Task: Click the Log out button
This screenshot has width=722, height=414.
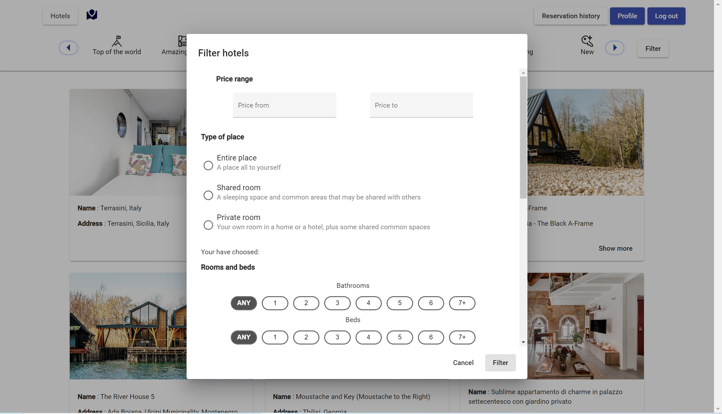Action: tap(666, 16)
